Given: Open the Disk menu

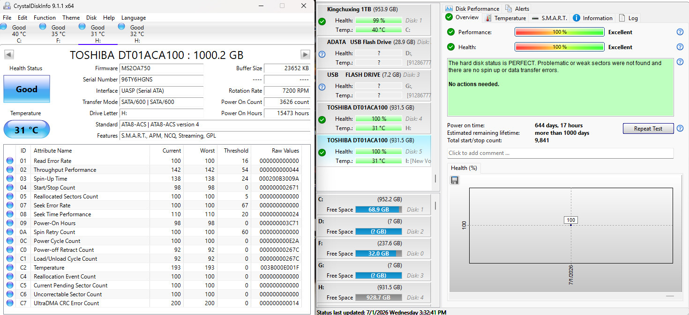Looking at the screenshot, I should coord(91,17).
